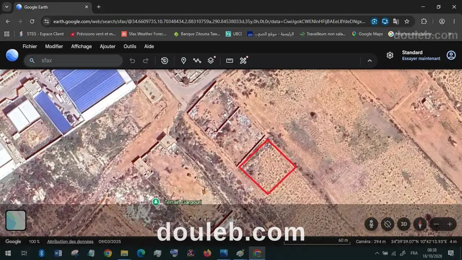Open Microsoft Word from the taskbar

58,253
